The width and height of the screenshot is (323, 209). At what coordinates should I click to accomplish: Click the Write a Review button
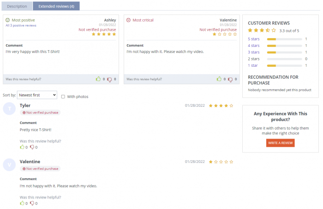point(281,143)
